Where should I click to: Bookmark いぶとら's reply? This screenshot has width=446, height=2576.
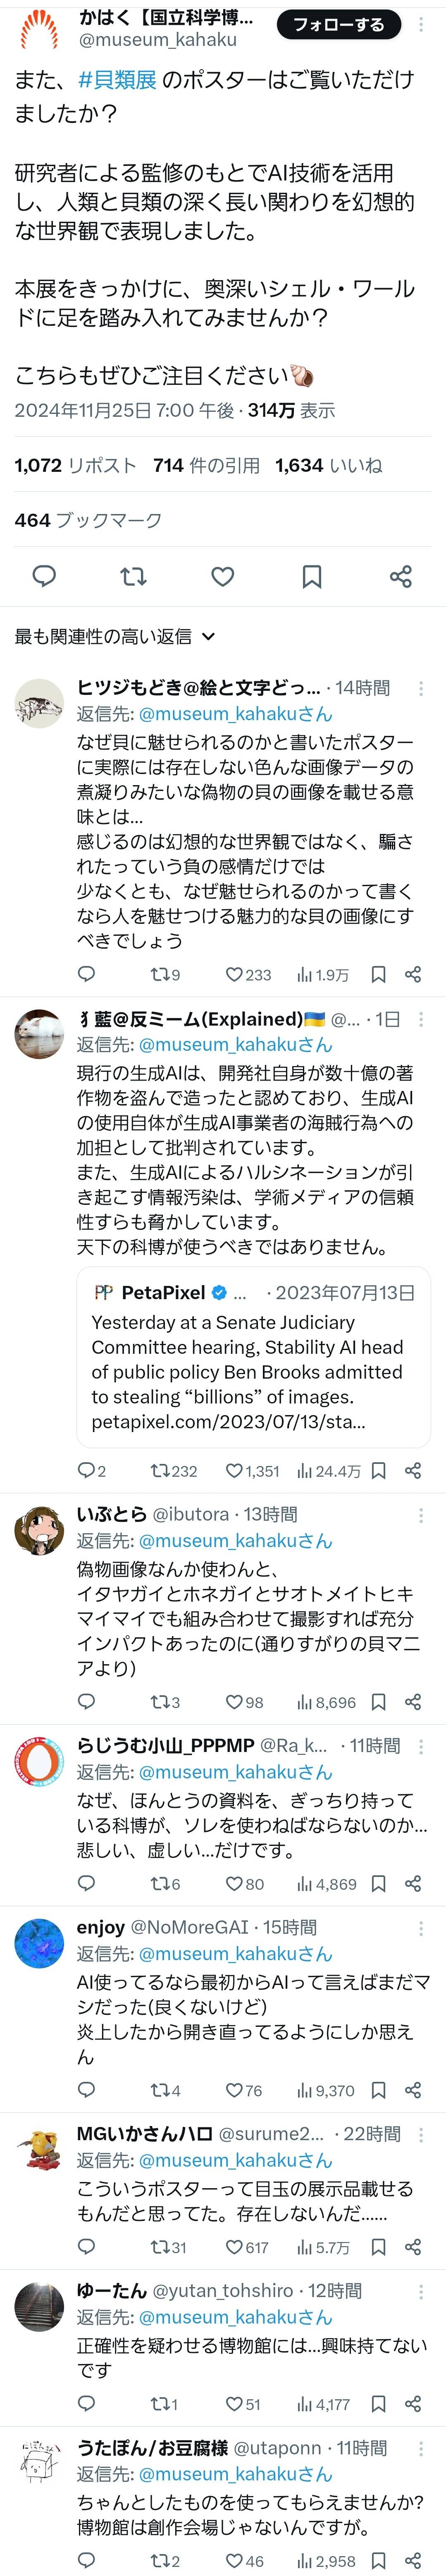pos(378,1702)
